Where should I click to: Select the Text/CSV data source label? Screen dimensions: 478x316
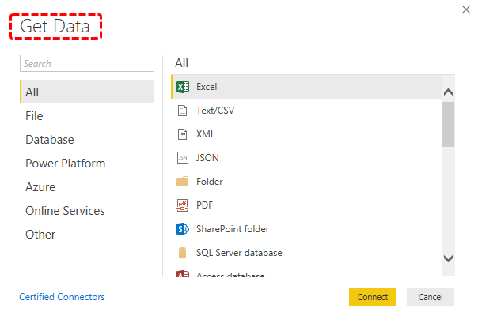tap(215, 111)
